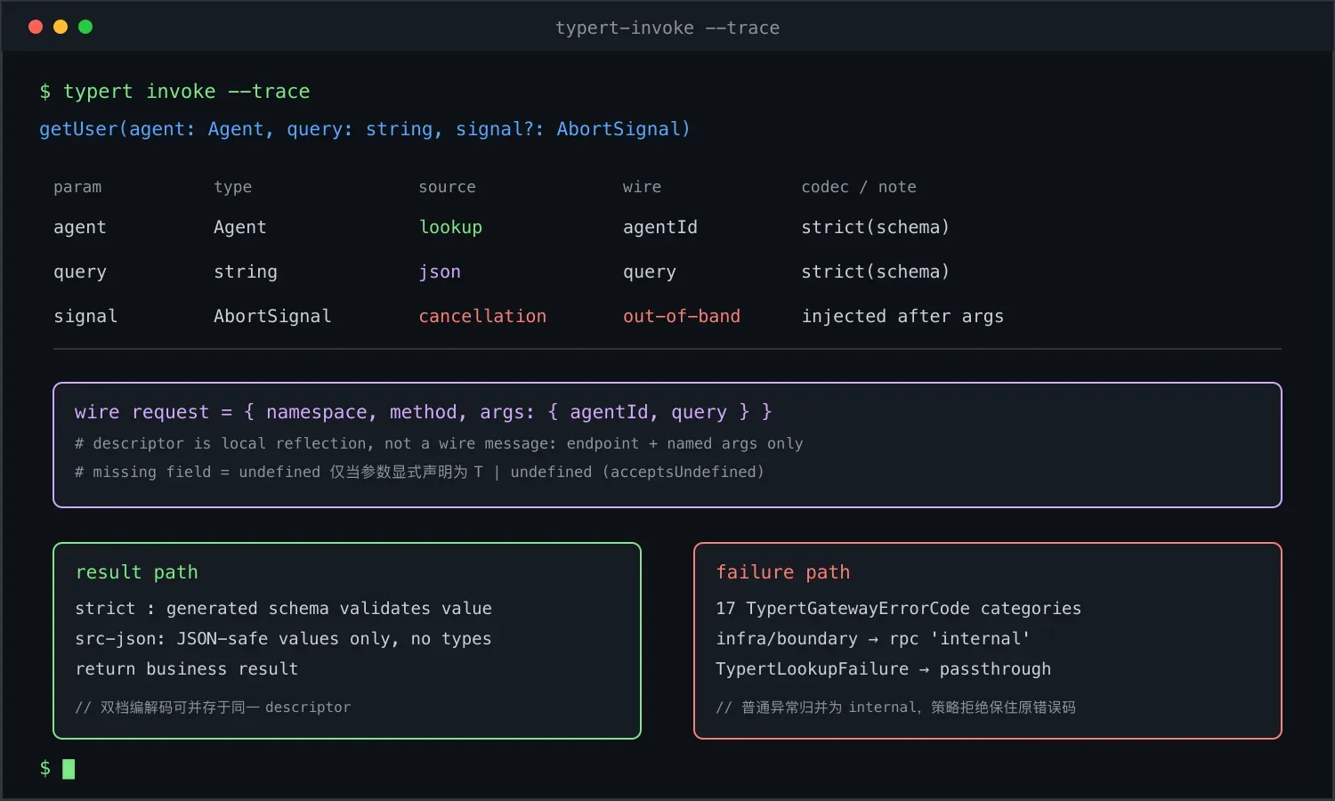Click the "type" column header

[x=232, y=187]
